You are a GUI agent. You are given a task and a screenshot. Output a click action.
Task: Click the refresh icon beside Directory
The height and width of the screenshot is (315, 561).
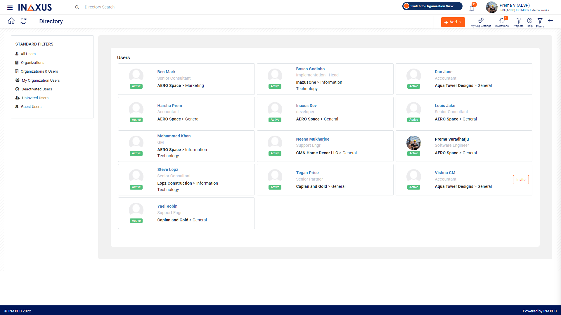[24, 21]
